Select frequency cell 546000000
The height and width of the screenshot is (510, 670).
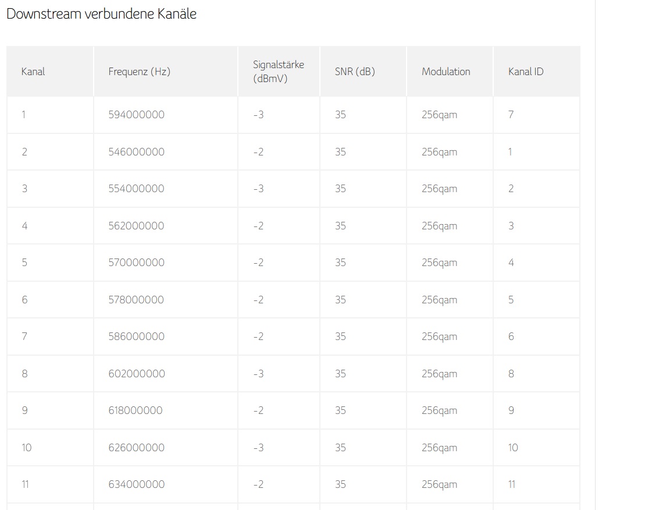(x=136, y=152)
